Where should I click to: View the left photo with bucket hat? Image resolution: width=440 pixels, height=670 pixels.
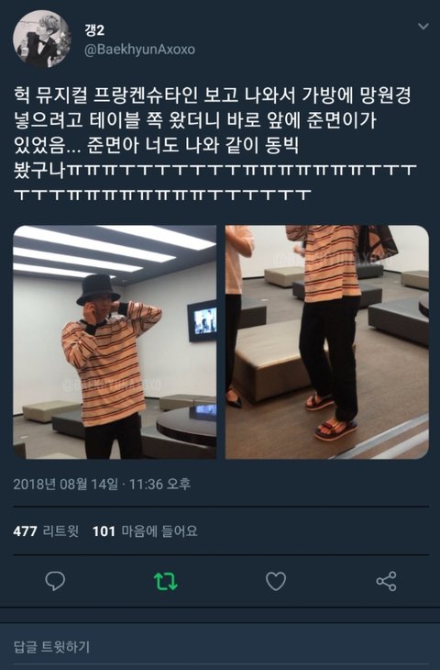tap(115, 341)
